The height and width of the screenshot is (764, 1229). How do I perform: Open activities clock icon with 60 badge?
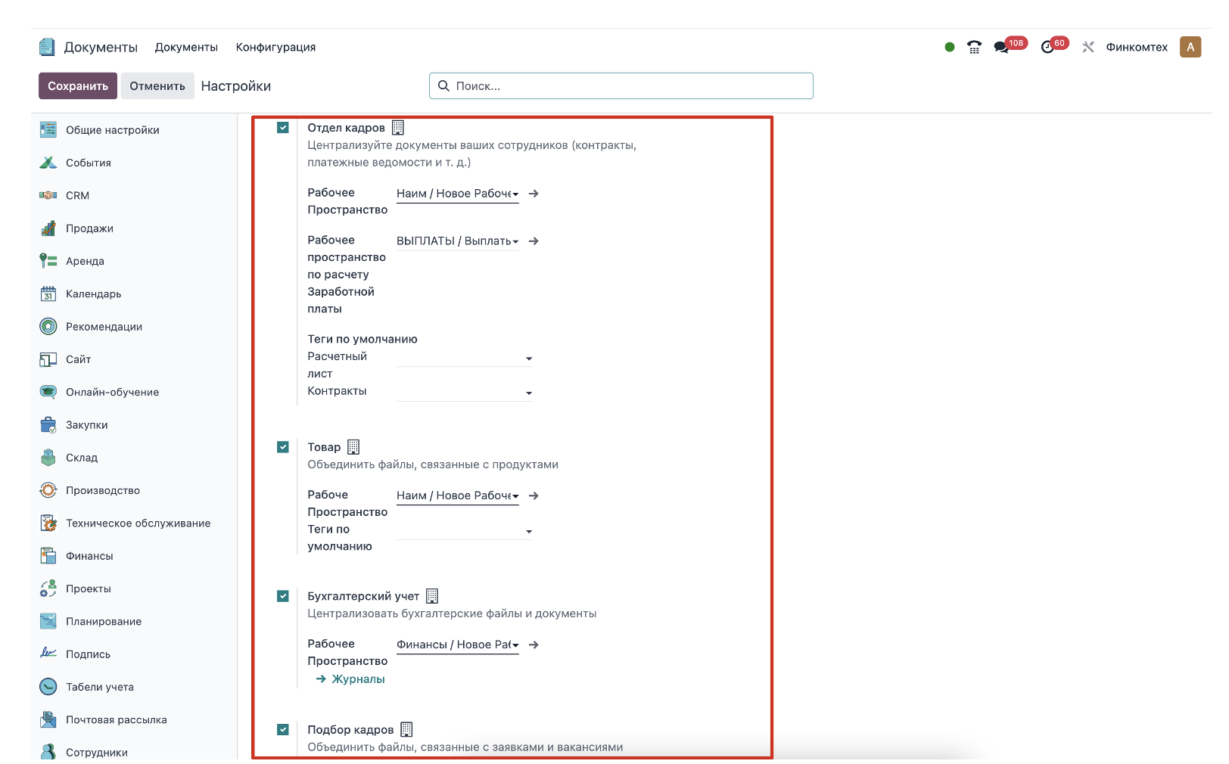click(1047, 47)
